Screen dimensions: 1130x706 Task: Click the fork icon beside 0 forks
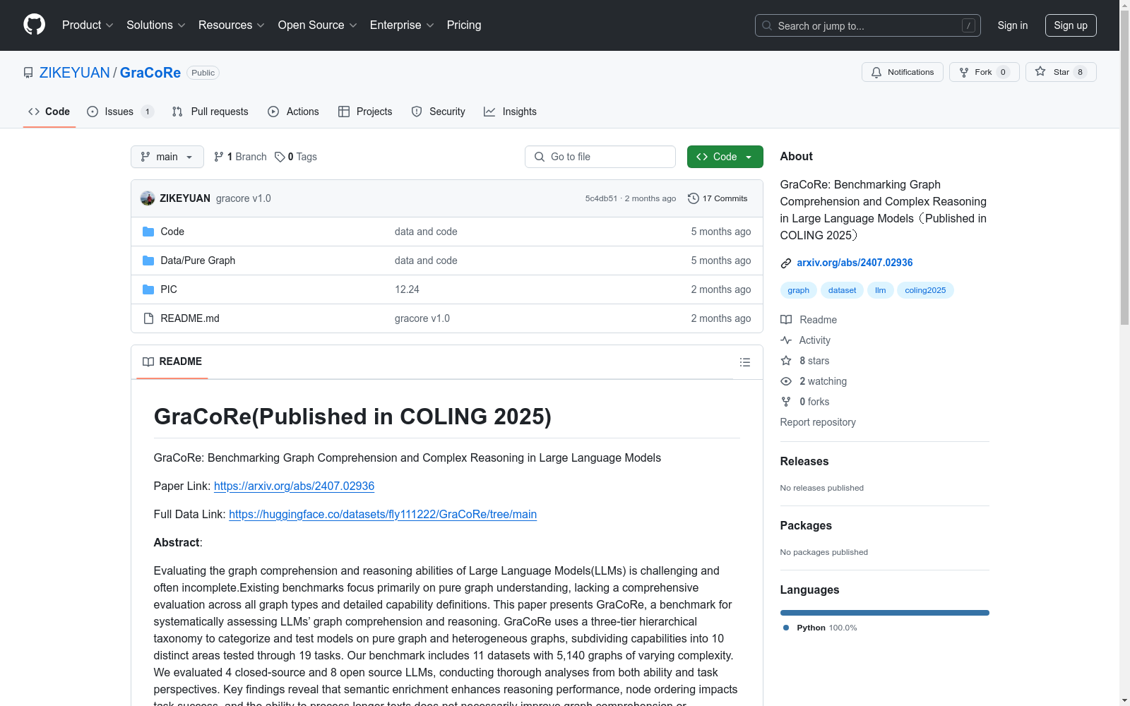(x=786, y=402)
